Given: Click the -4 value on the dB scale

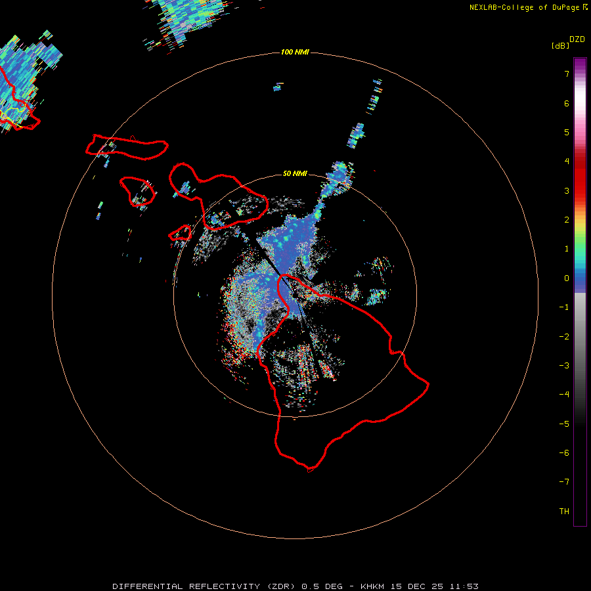Looking at the screenshot, I should (x=564, y=395).
